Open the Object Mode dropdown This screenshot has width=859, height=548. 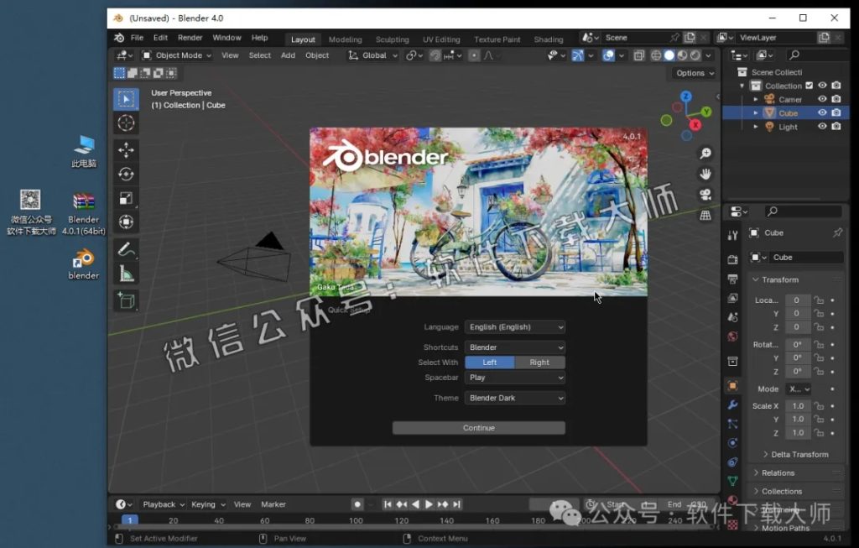click(x=176, y=55)
